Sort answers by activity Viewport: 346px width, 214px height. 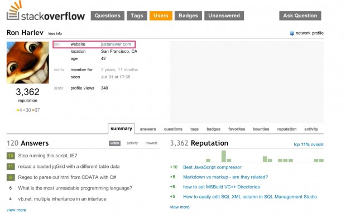(132, 143)
